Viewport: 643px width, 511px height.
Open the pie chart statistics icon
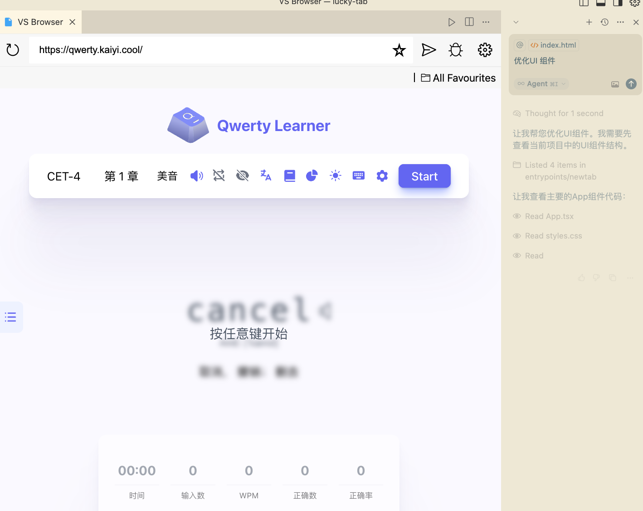(312, 176)
